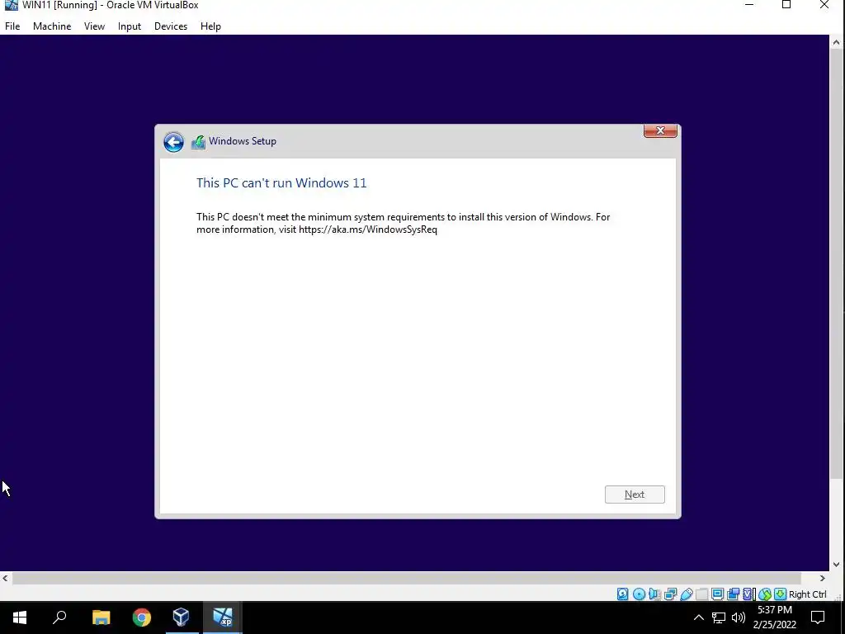Click the network adapters indicator icon
This screenshot has height=634, width=845.
click(670, 594)
